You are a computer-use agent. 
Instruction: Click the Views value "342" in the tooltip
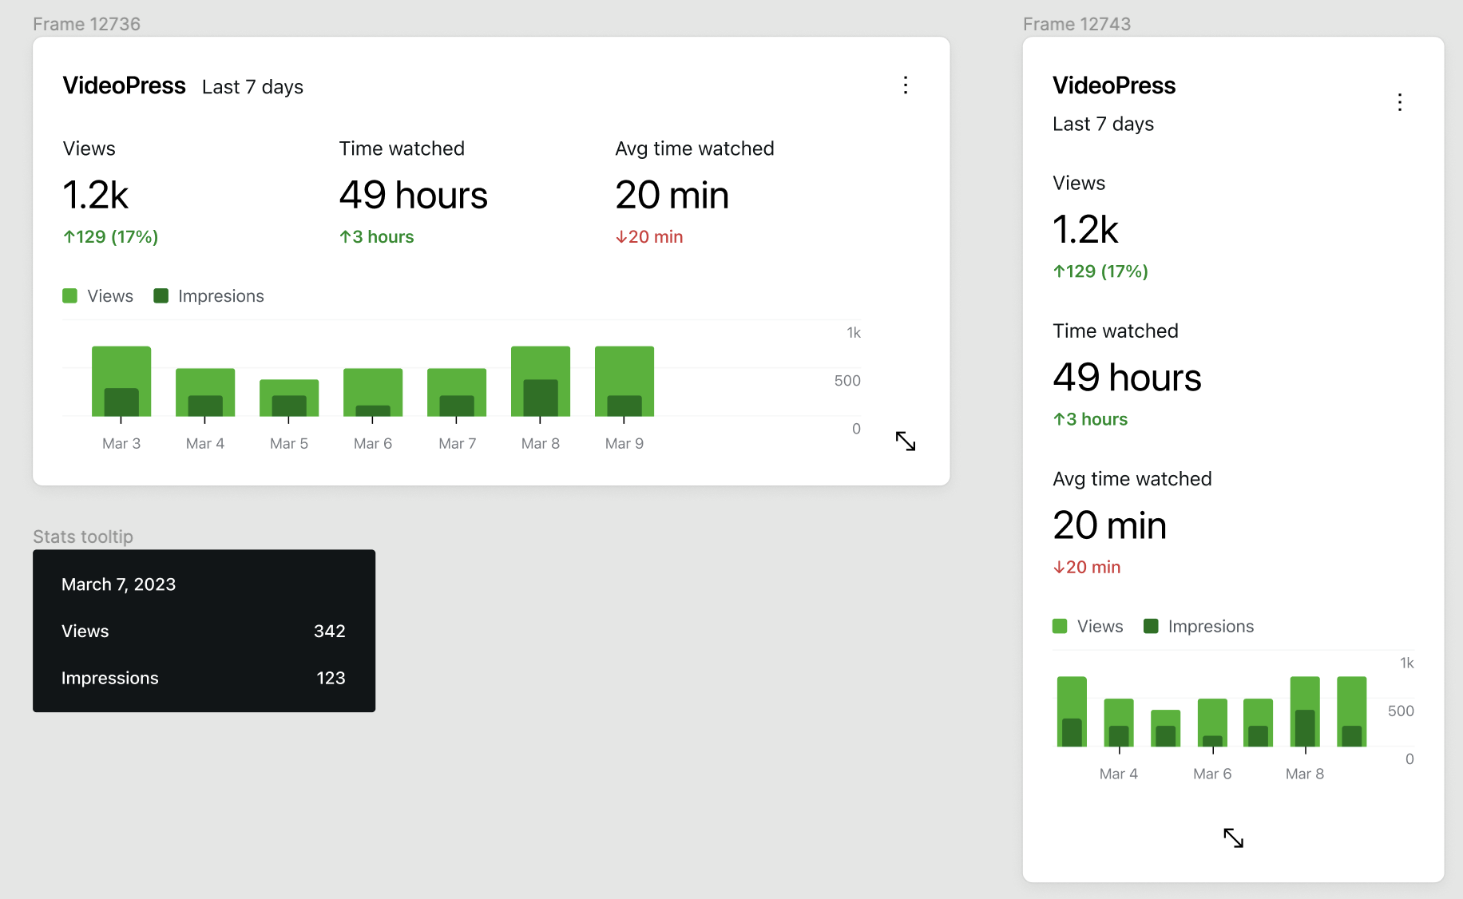pos(330,632)
